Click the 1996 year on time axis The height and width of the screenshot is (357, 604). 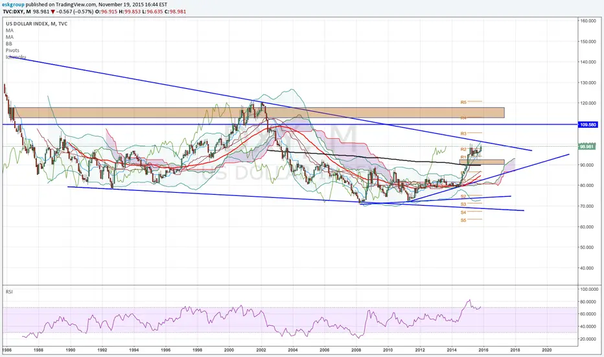click(166, 350)
